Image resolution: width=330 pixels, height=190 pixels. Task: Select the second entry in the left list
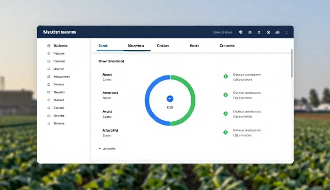coord(110,95)
